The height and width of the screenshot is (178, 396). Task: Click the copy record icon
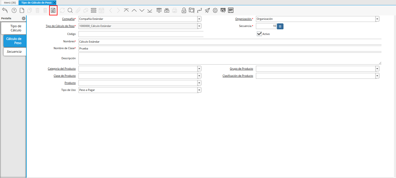tap(30, 10)
